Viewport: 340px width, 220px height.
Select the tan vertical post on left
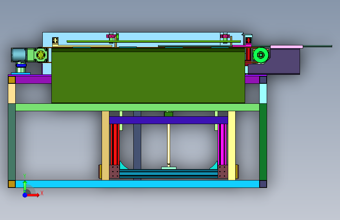click(105, 146)
